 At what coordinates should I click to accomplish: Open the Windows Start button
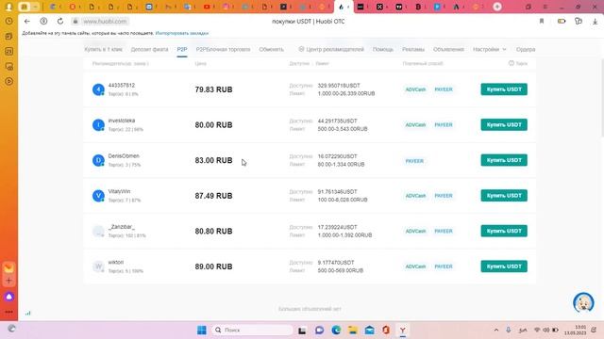click(x=201, y=330)
